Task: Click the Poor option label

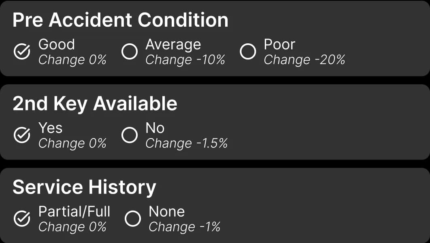Action: 279,44
